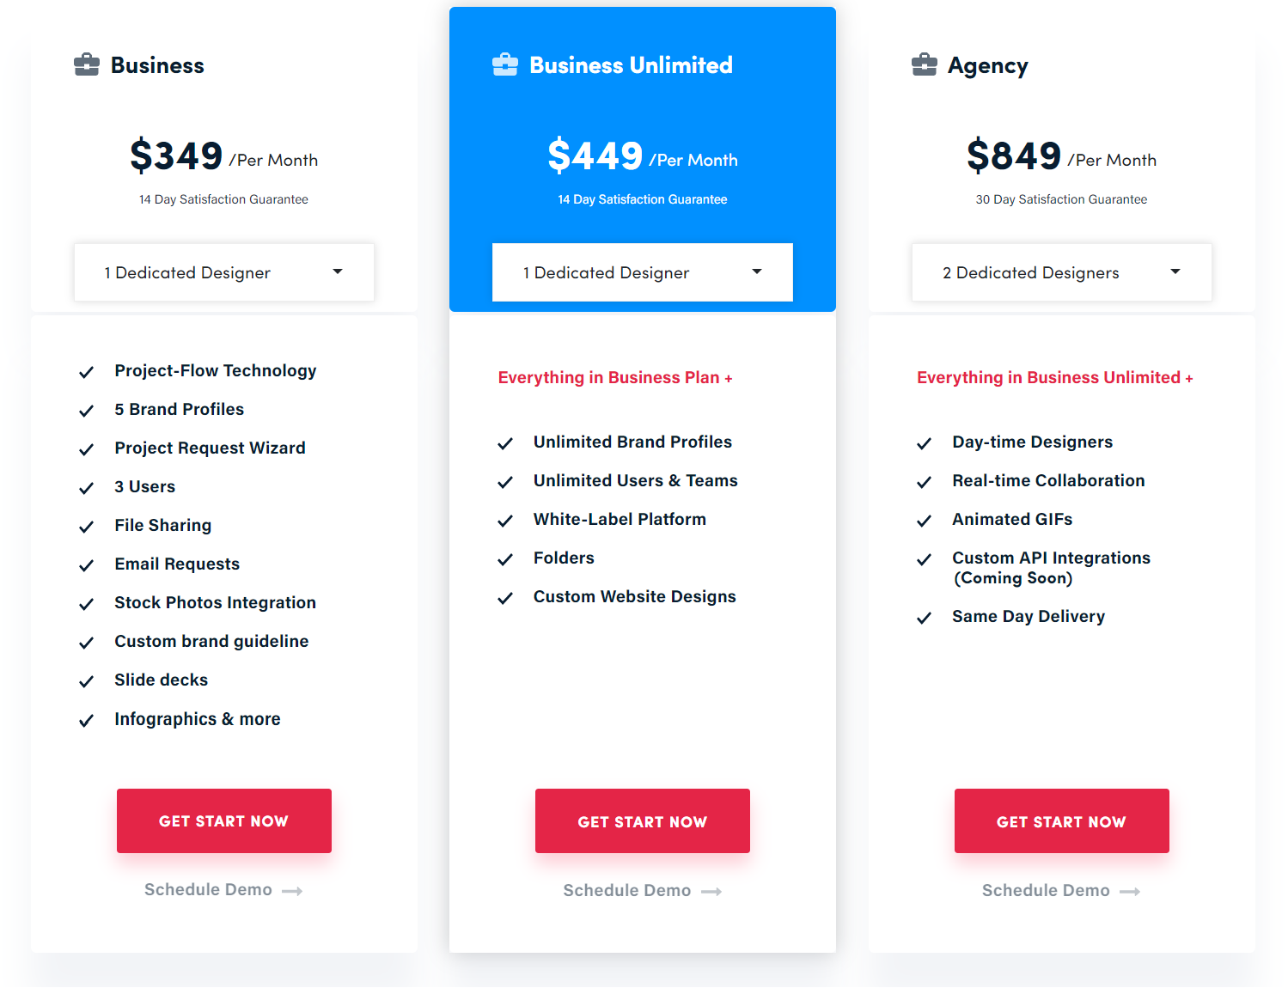Image resolution: width=1288 pixels, height=988 pixels.
Task: Click the checkmark beside Unlimited Brand Profiles
Action: tap(505, 443)
